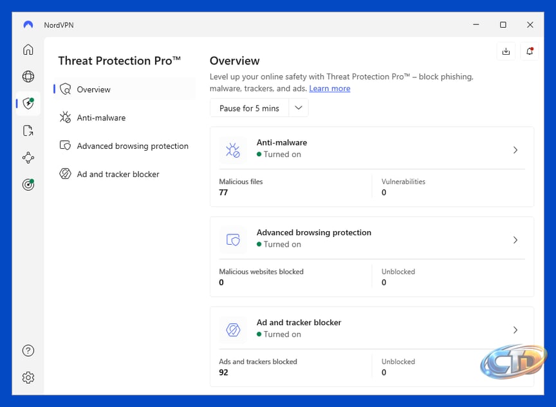
Task: Click the Malicious websites blocked label
Action: [x=261, y=272]
